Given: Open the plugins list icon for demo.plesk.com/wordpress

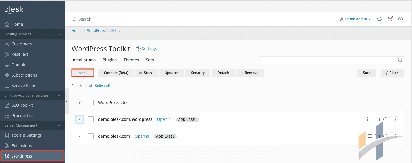Looking at the screenshot, I should 369,119.
